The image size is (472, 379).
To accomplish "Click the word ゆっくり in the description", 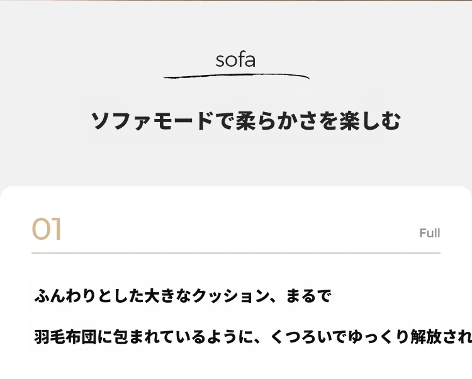I will tap(378, 337).
